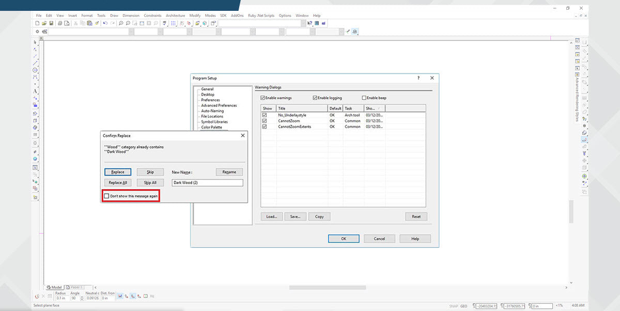Click the red-green rectangle icon in inspector bar
620x311 pixels.
pyautogui.click(x=146, y=296)
